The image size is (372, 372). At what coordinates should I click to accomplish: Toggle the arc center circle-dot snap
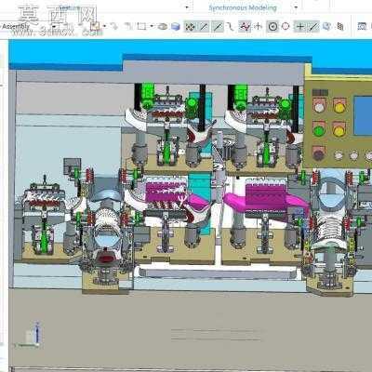tap(272, 27)
